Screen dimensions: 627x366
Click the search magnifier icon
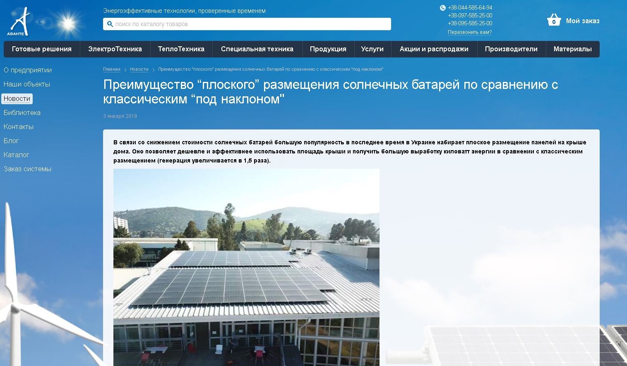pyautogui.click(x=110, y=24)
